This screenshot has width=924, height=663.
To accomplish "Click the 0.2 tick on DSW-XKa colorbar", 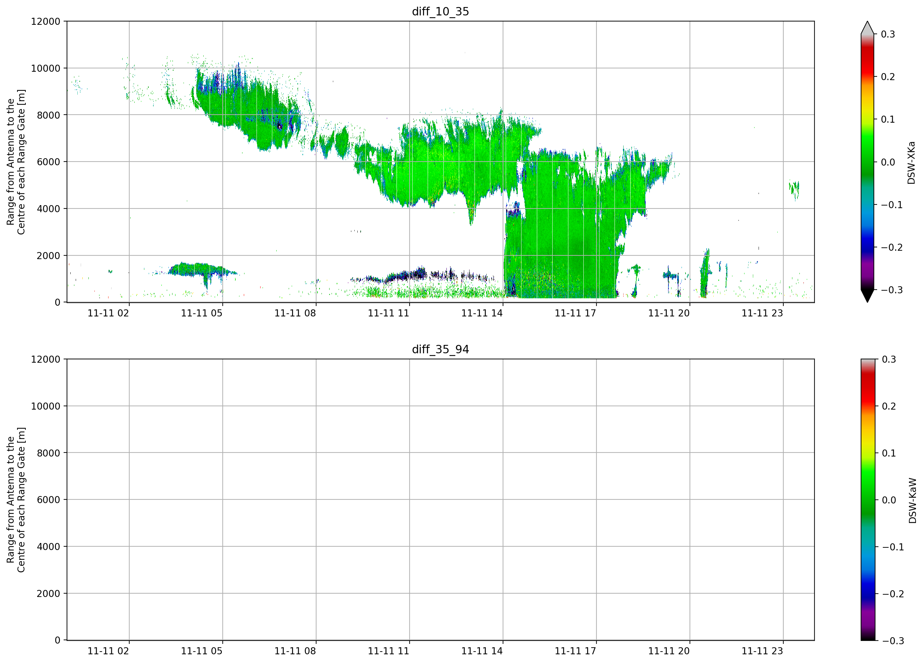I will [x=888, y=77].
